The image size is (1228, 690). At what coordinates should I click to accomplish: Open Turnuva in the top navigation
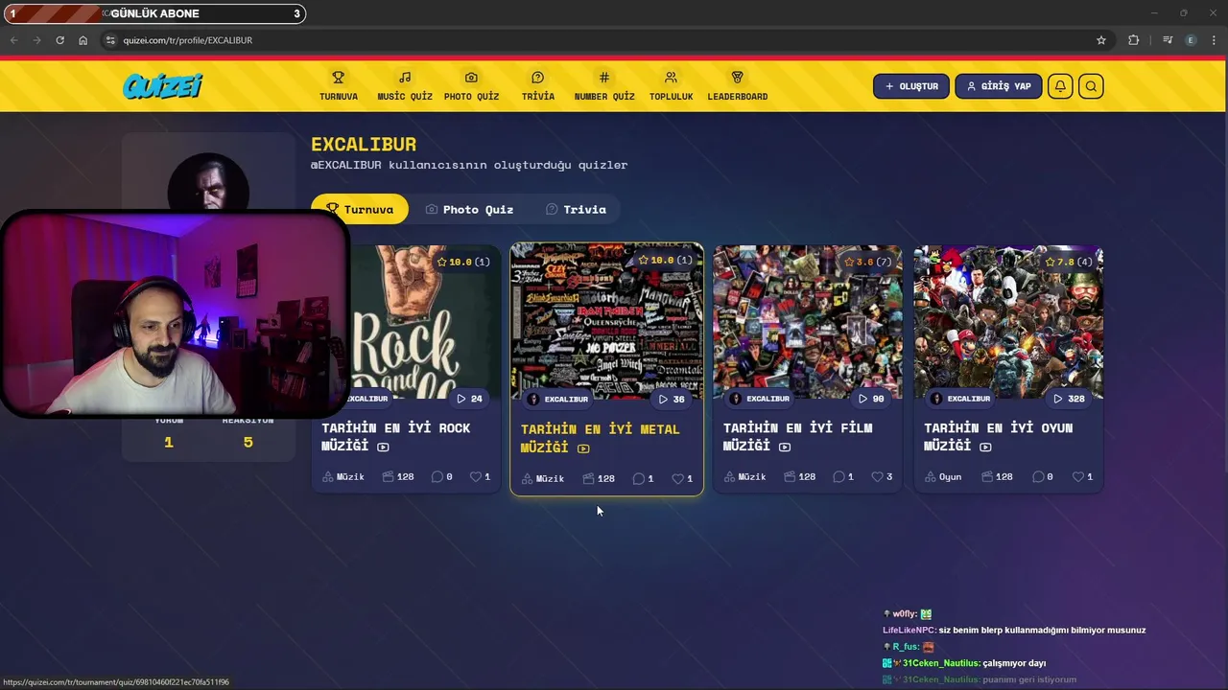[339, 86]
